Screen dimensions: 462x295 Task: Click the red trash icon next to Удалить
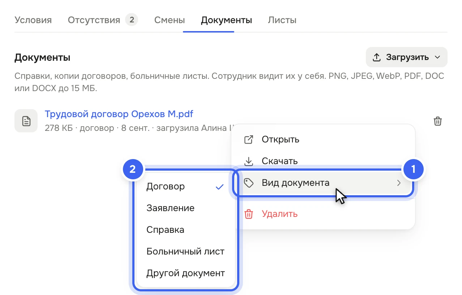tap(249, 214)
